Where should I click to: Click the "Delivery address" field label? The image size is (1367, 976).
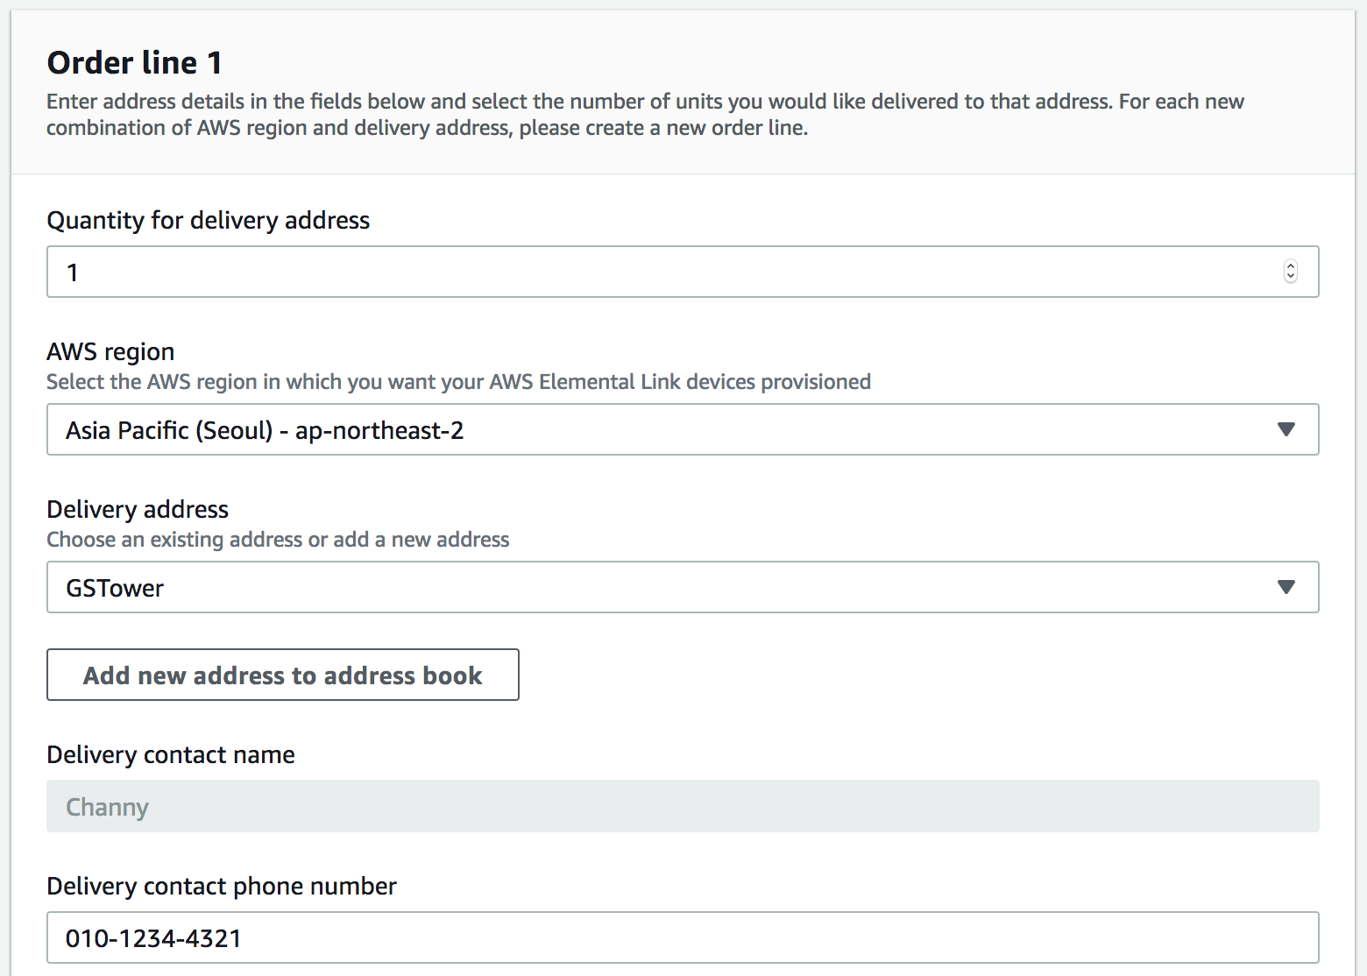pos(138,509)
